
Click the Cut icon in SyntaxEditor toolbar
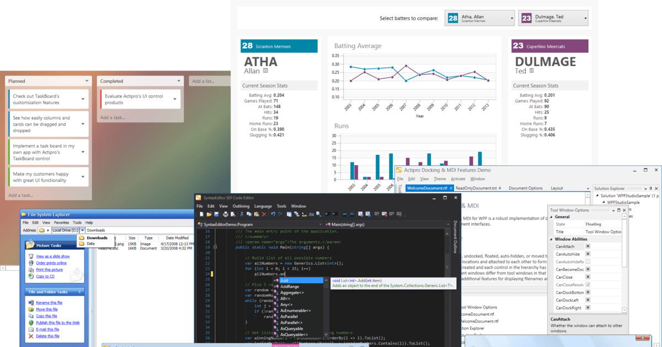pos(242,214)
